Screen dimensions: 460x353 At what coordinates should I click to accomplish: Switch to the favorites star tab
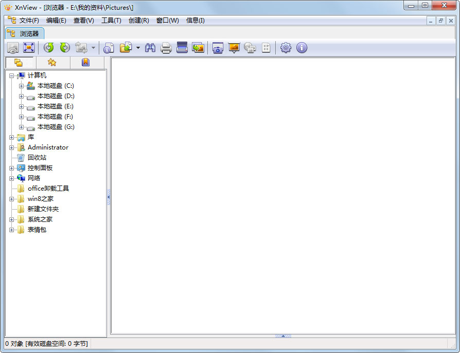tap(52, 62)
